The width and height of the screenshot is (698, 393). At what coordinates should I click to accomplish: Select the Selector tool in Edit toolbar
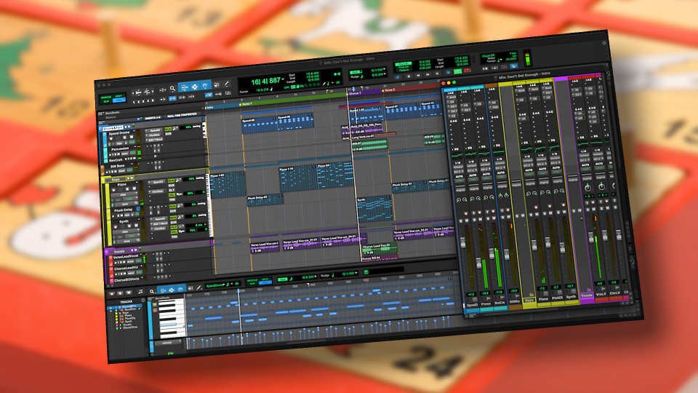click(195, 87)
